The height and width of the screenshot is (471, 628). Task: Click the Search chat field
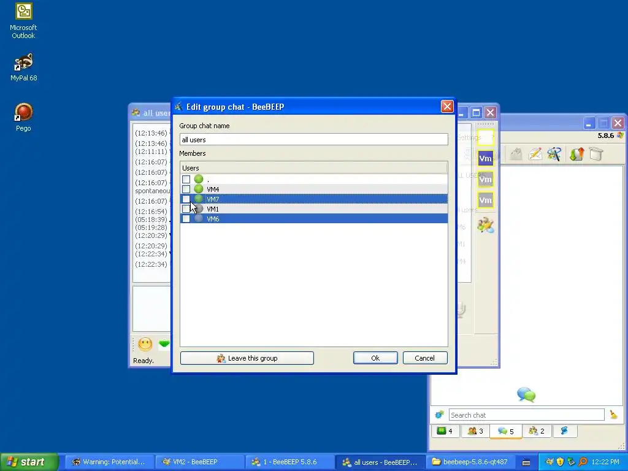pos(526,415)
